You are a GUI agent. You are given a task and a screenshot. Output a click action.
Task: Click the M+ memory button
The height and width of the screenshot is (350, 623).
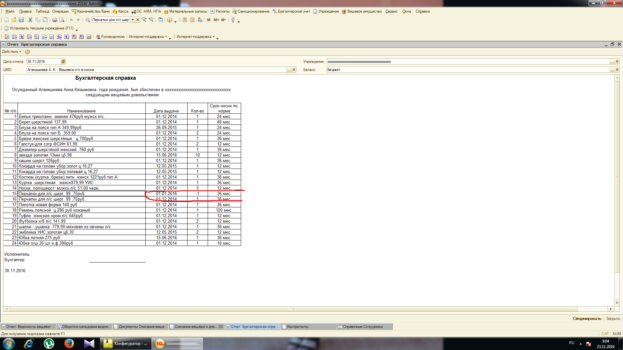click(216, 20)
